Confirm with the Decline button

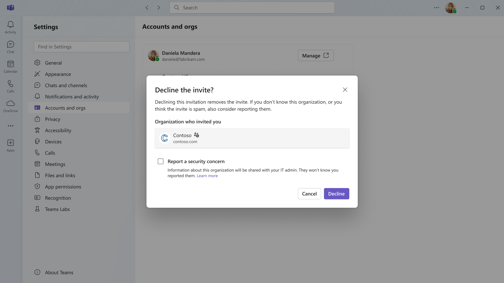336,194
